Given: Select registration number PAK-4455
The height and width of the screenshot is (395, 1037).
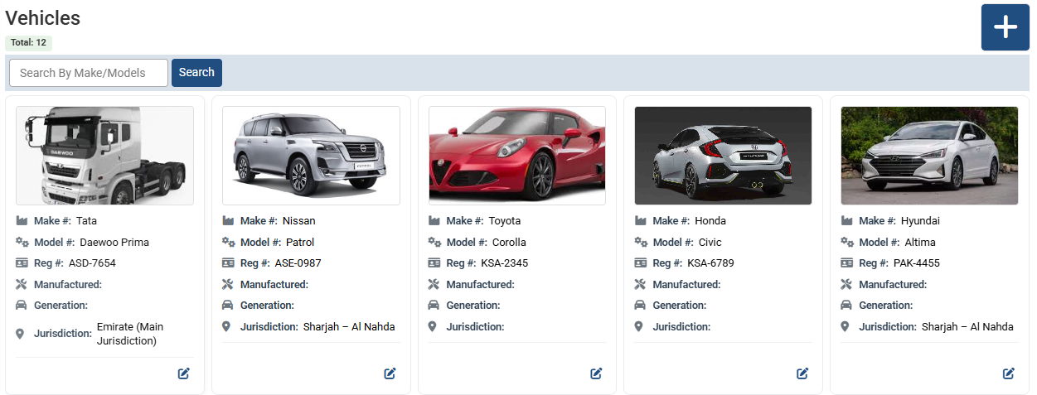Looking at the screenshot, I should point(917,263).
